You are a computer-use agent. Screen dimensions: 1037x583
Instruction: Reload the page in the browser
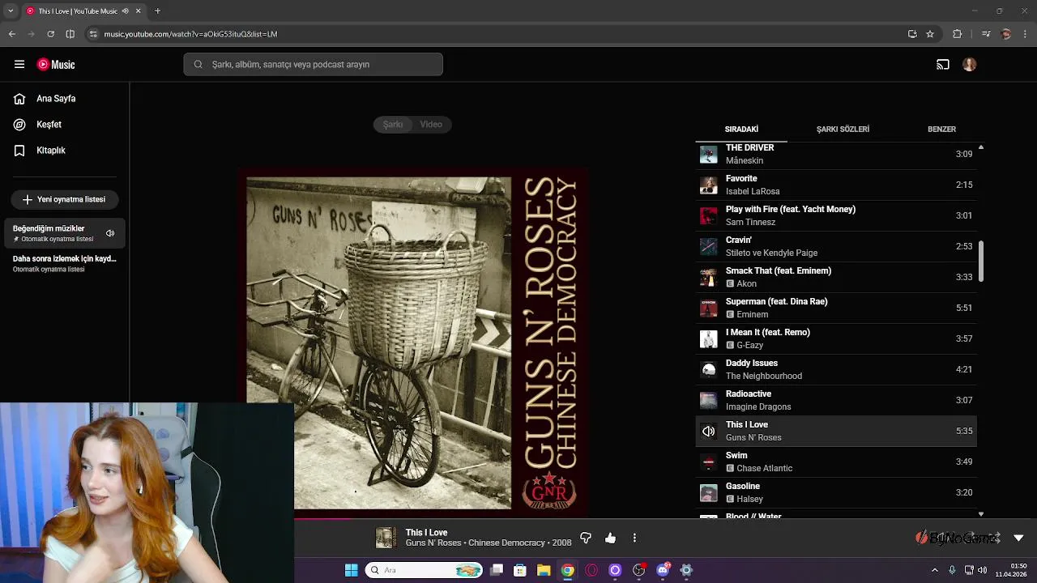click(50, 34)
